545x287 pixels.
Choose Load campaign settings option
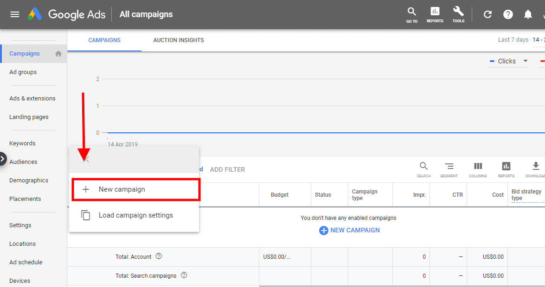[135, 215]
